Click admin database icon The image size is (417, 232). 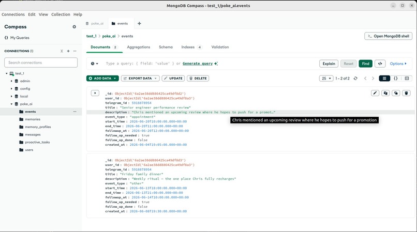pos(17,81)
